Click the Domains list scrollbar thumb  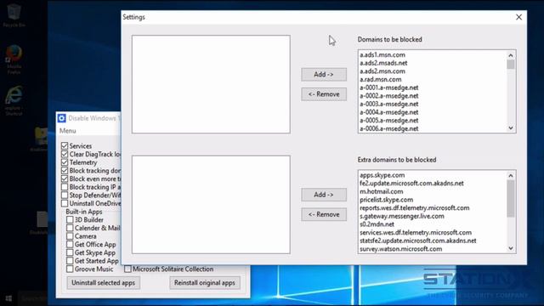pyautogui.click(x=511, y=65)
